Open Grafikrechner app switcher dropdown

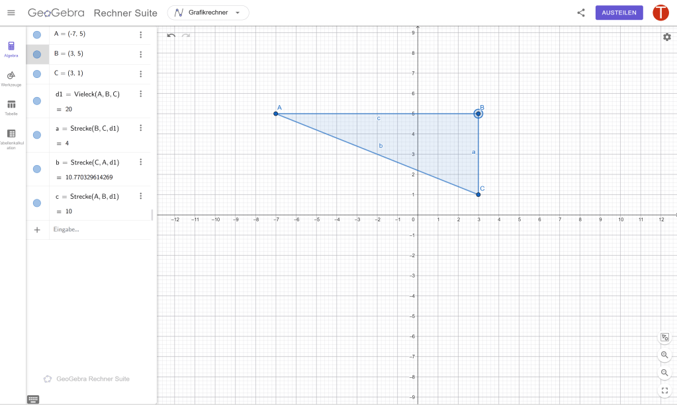coord(208,13)
